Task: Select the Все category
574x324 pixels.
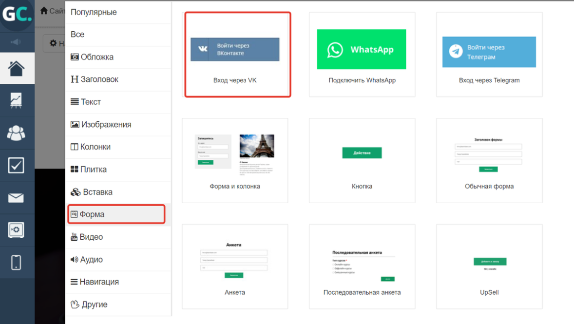Action: [x=118, y=35]
